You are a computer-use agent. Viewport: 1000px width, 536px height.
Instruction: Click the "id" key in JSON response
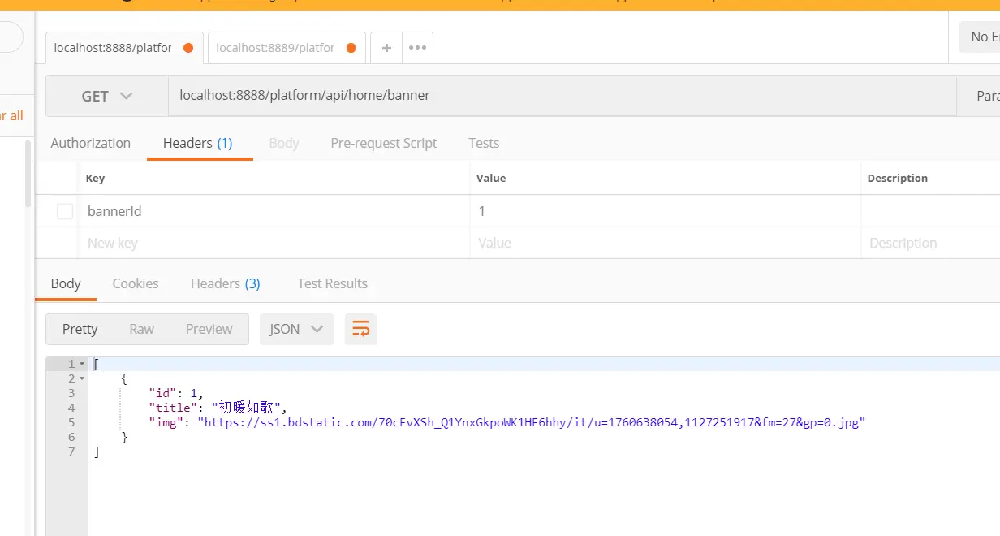[162, 393]
